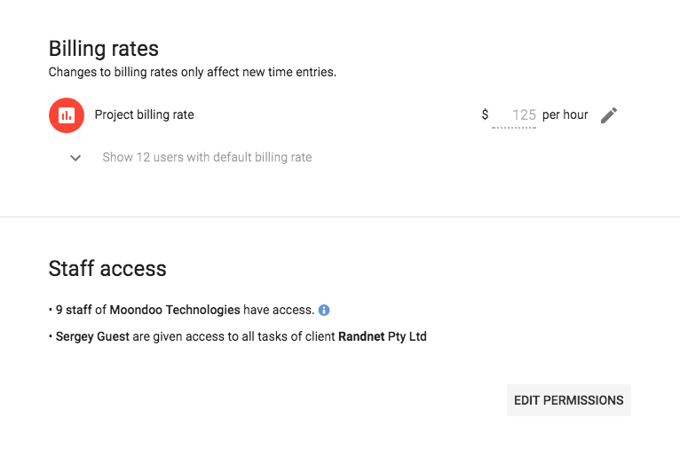This screenshot has width=680, height=465.
Task: Focus the 125 hourly rate input field
Action: coord(514,115)
